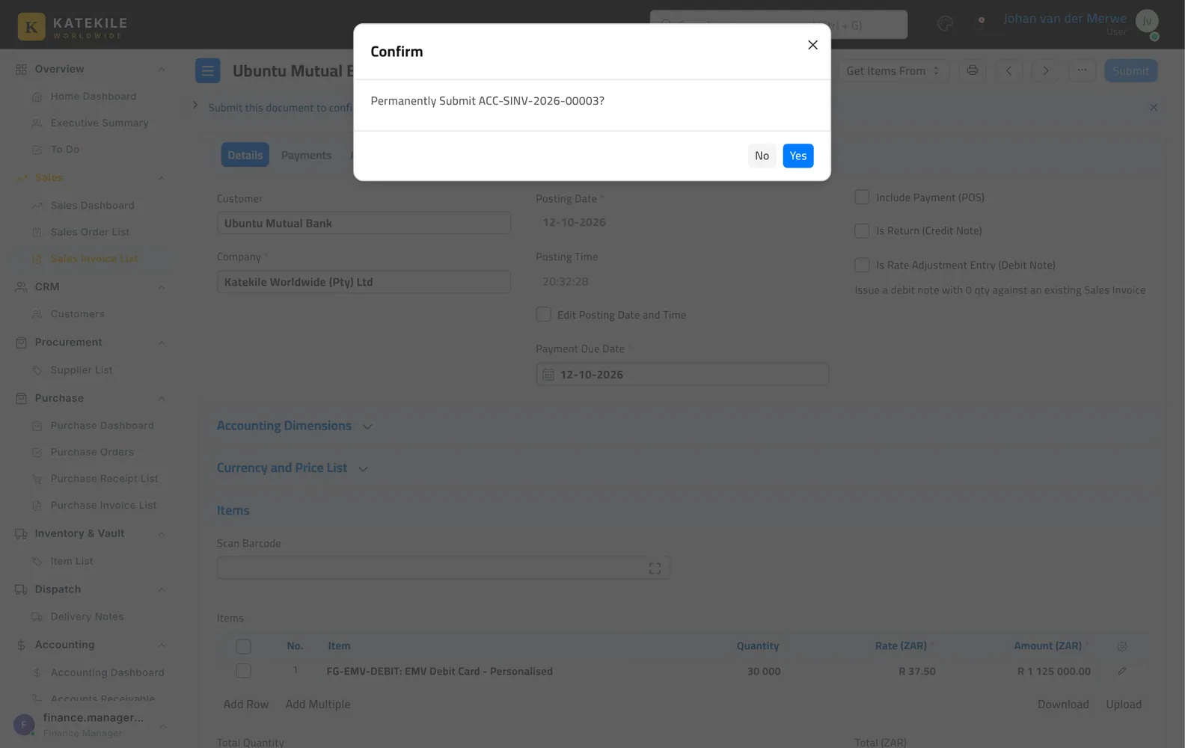The image size is (1197, 748).
Task: Click calendar icon in Payment Due Date
Action: (548, 375)
